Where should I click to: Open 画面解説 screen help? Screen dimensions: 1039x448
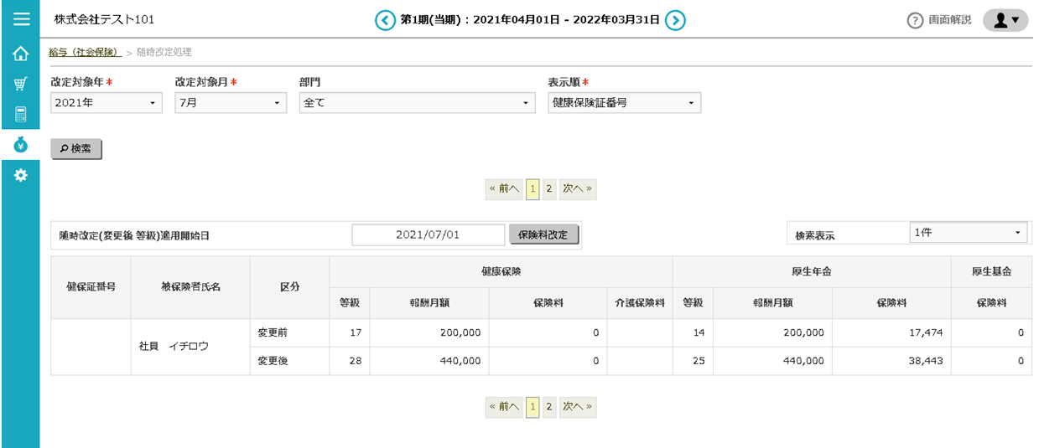point(940,20)
